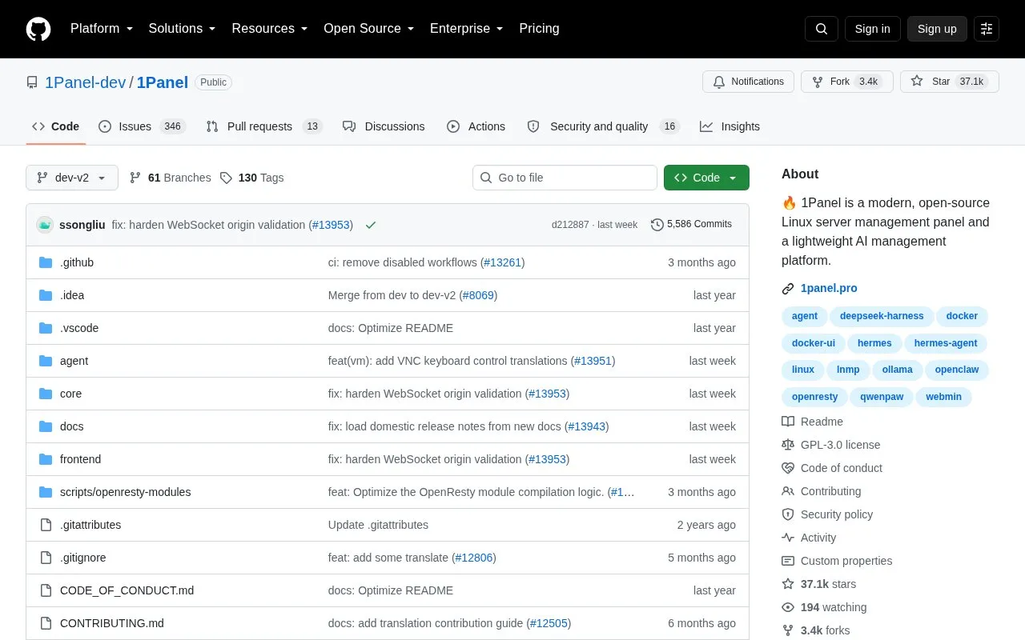Click the Activity pulse icon

point(788,538)
